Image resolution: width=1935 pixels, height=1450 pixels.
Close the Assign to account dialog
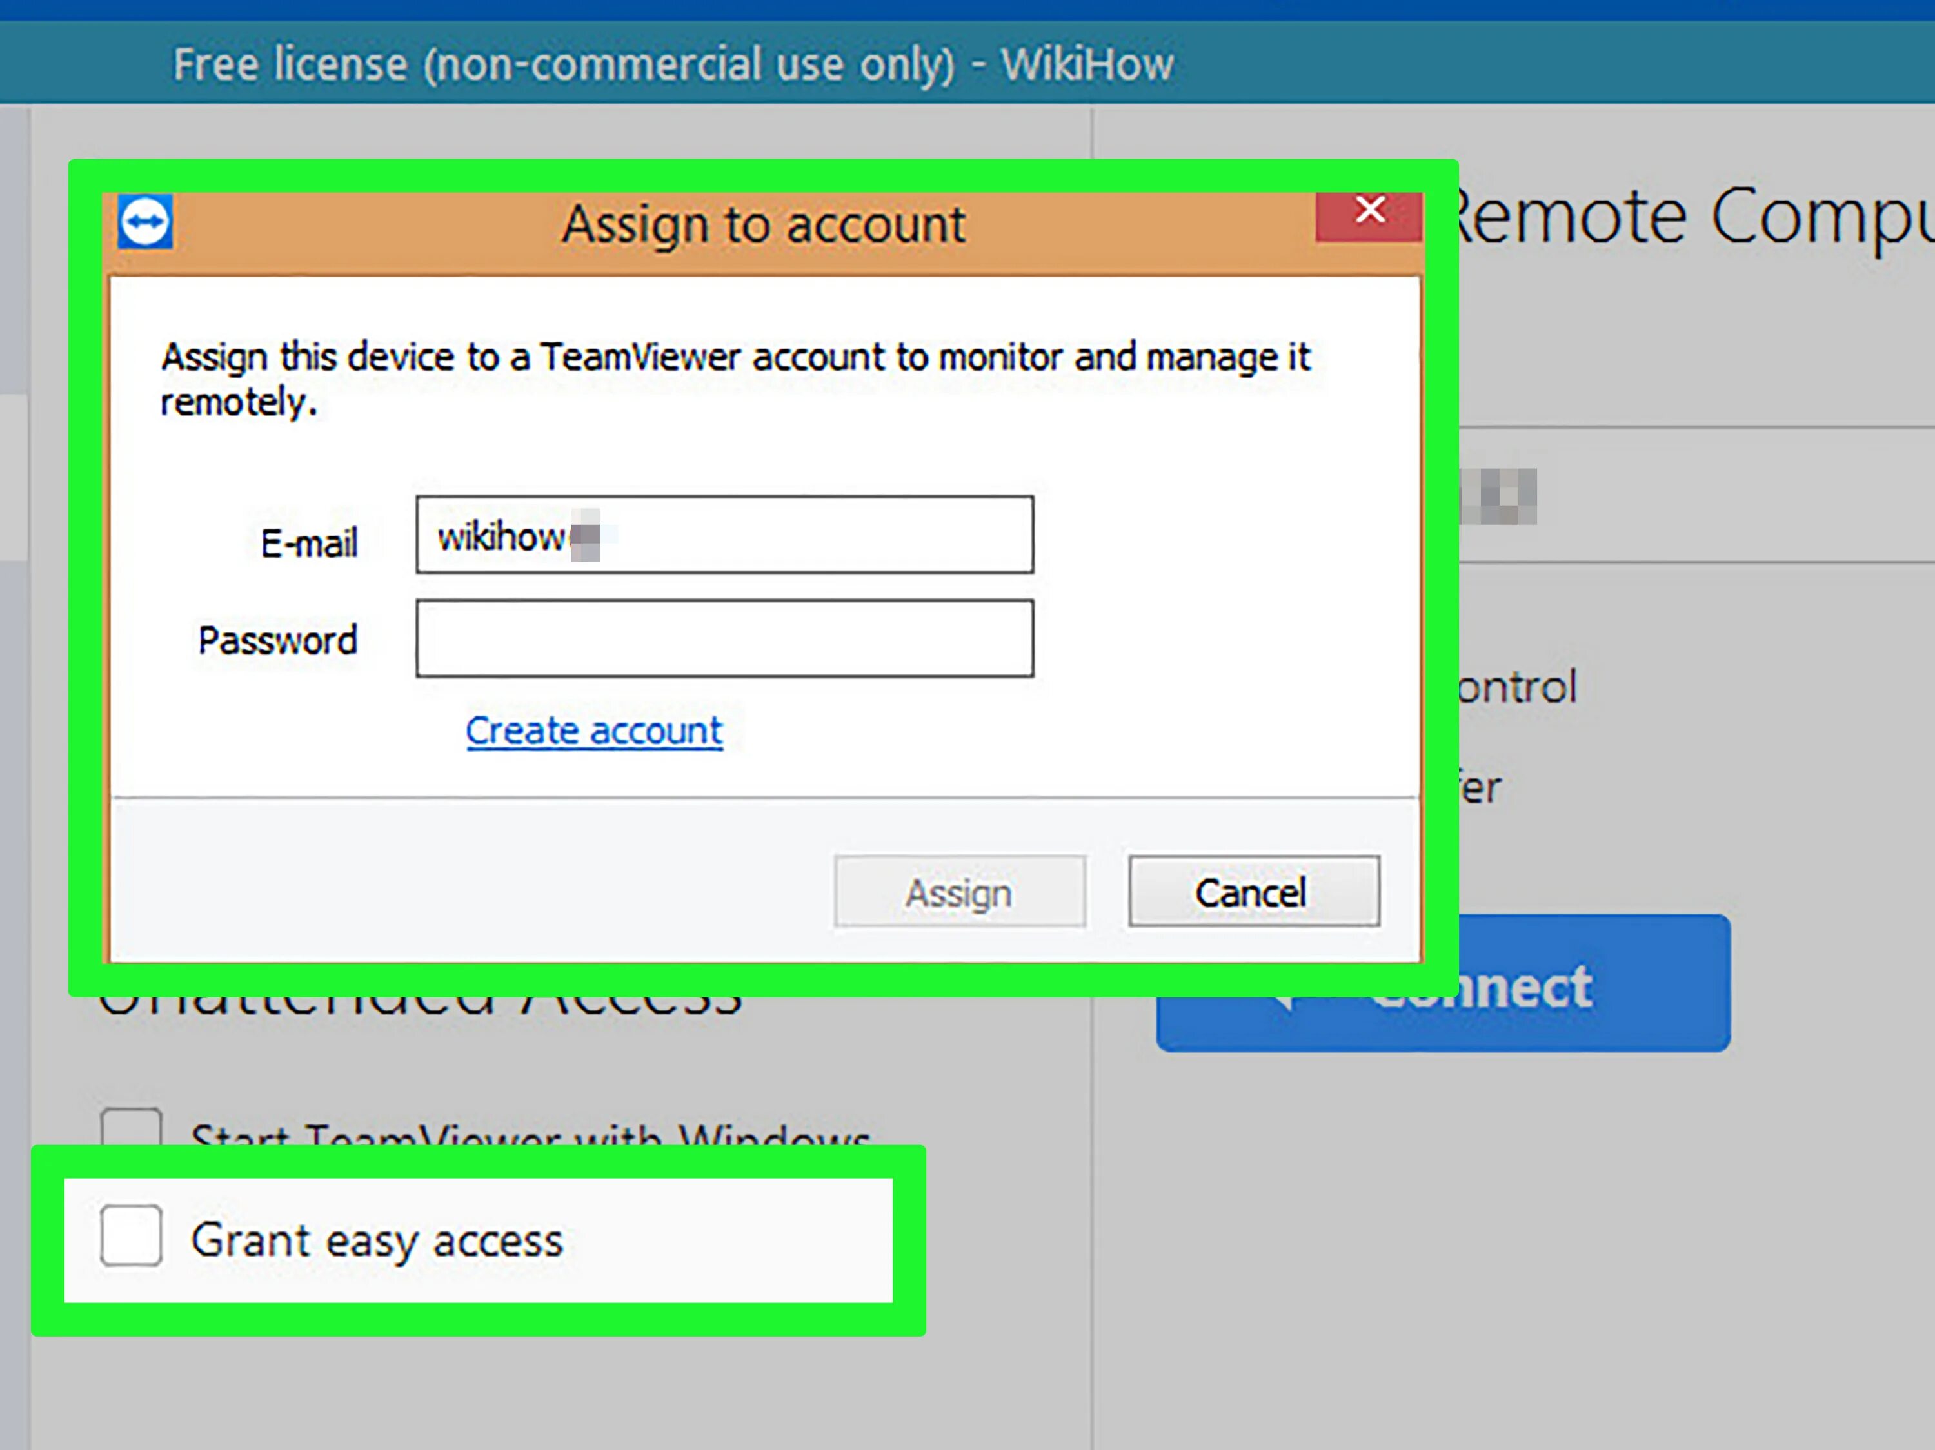(x=1369, y=215)
